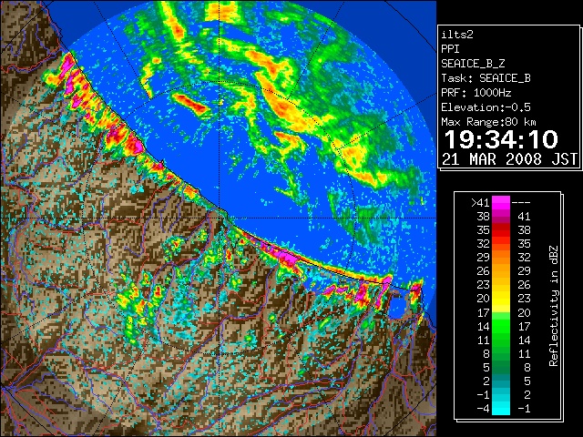
Task: Pick the cyan bottom colorbar swatch
Action: pos(501,408)
